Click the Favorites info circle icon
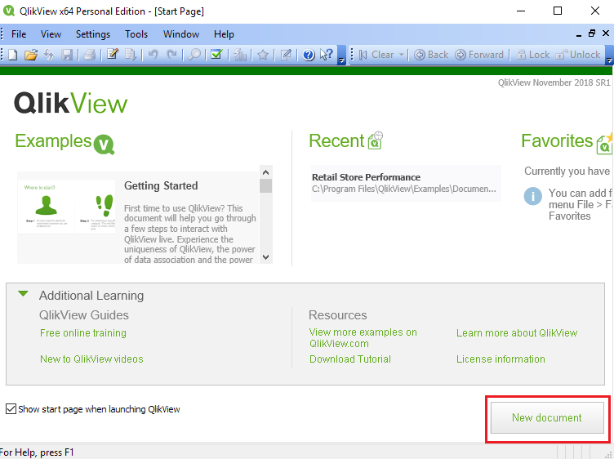The height and width of the screenshot is (459, 614). click(533, 196)
